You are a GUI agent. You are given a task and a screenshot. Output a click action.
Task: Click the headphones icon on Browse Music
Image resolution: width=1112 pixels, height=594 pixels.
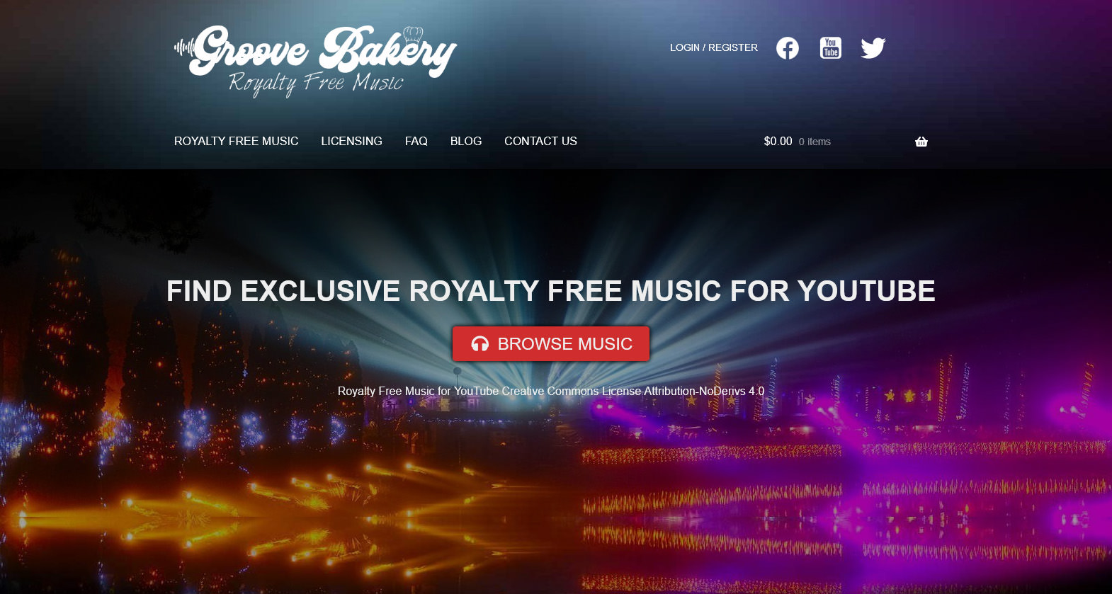pyautogui.click(x=480, y=344)
